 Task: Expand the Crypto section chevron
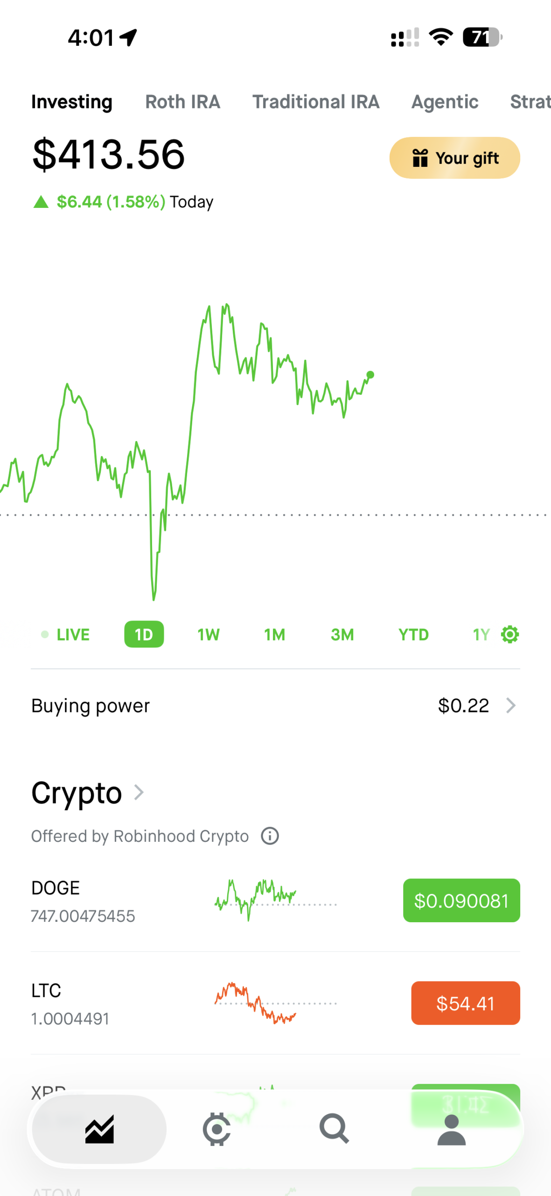(139, 792)
